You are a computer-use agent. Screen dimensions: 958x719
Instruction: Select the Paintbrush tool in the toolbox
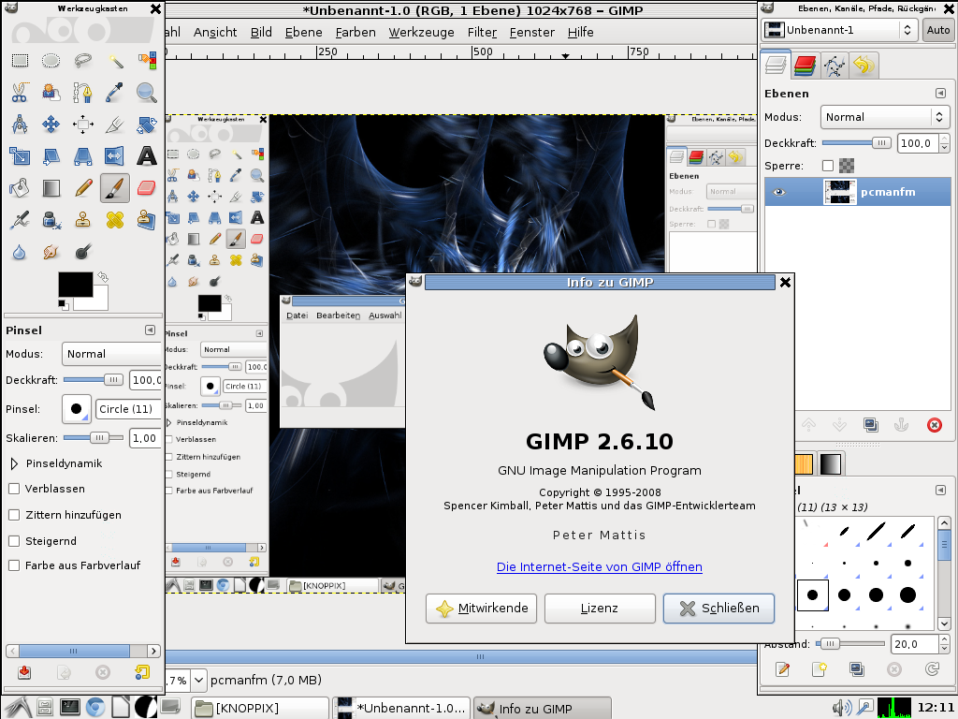point(114,188)
